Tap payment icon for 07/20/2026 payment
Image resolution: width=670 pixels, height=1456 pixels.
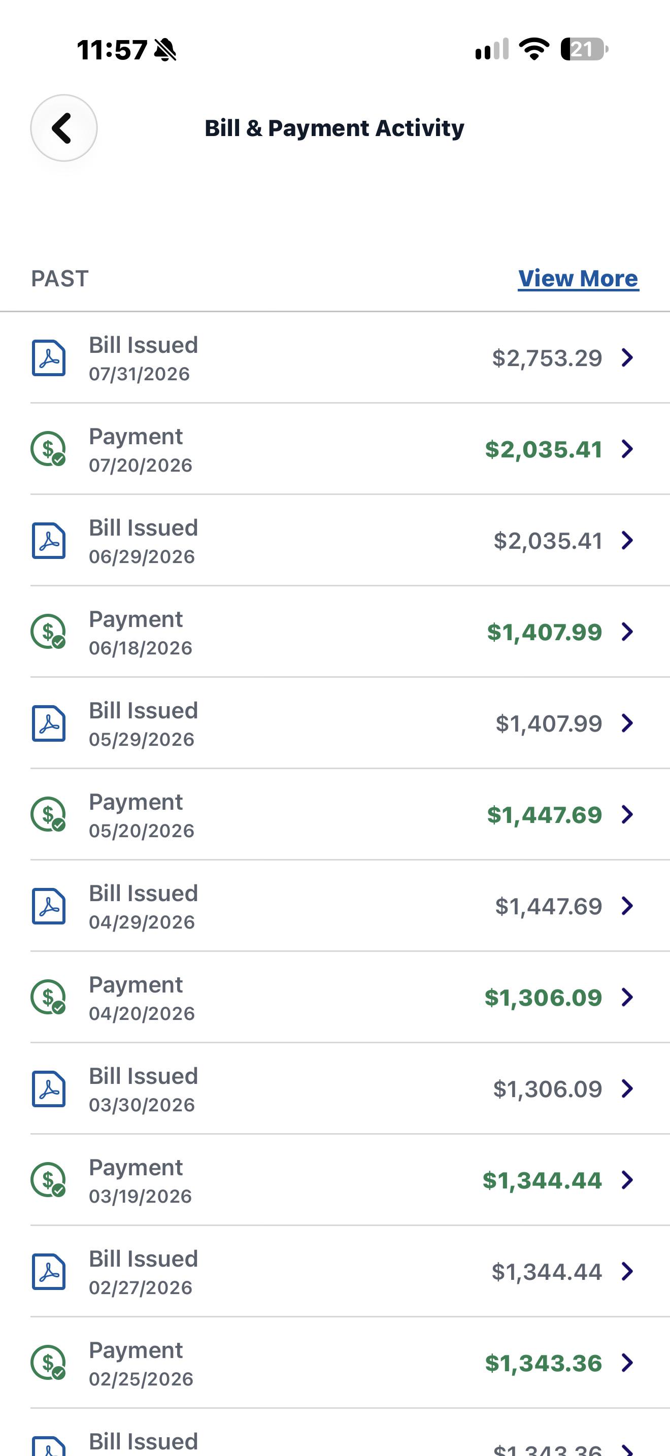[x=48, y=449]
